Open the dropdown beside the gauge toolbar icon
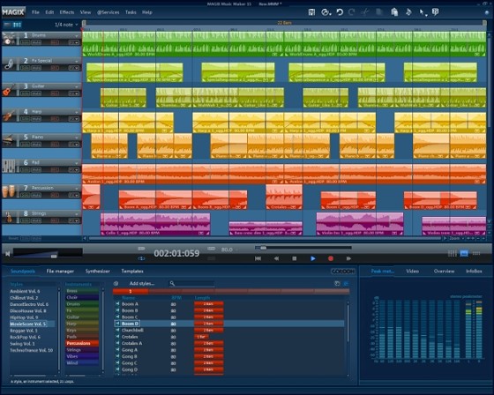 (330, 14)
